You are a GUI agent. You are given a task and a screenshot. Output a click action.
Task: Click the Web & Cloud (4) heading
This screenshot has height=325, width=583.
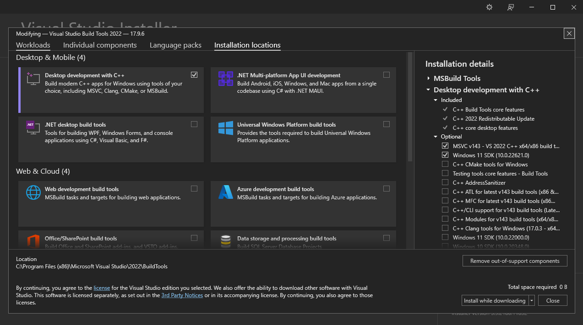[43, 171]
